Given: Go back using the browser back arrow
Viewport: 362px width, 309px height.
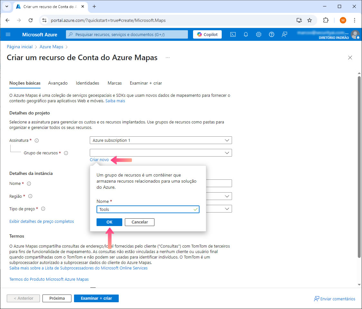Looking at the screenshot, I should tap(7, 20).
